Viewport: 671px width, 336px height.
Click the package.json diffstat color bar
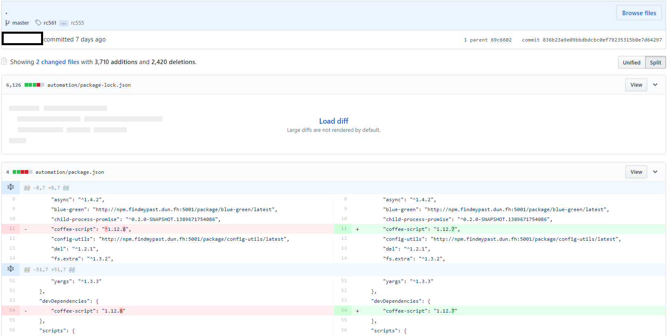tap(23, 172)
